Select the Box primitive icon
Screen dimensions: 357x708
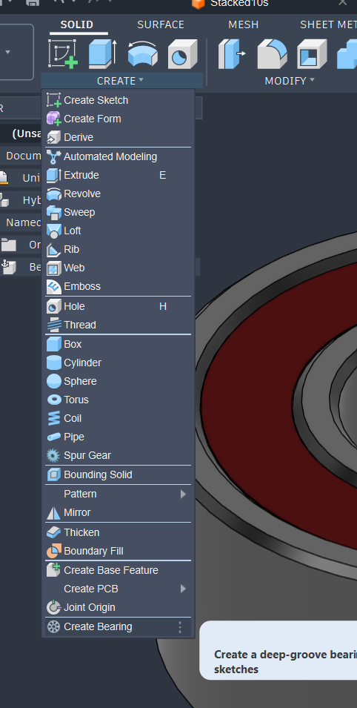54,344
